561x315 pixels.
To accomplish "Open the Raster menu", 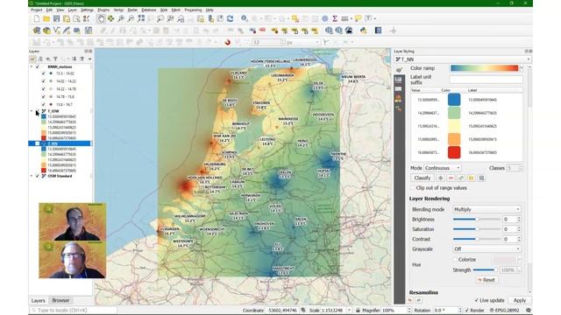I will coord(132,10).
